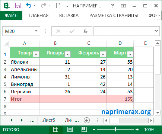Open zoom dialog via 100% label
Viewport: 162px width, 134px height.
149,130
